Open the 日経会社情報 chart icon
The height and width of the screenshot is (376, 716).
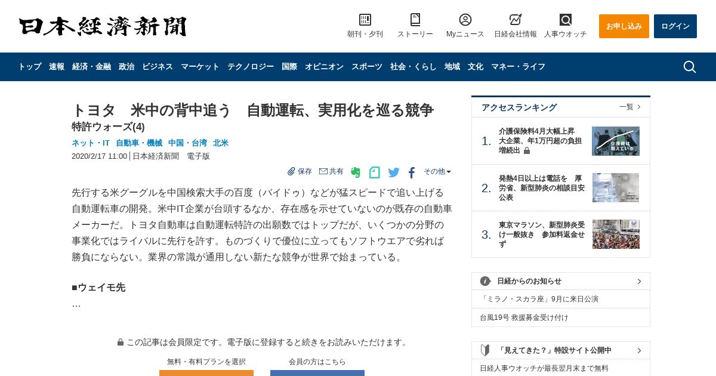(x=516, y=20)
